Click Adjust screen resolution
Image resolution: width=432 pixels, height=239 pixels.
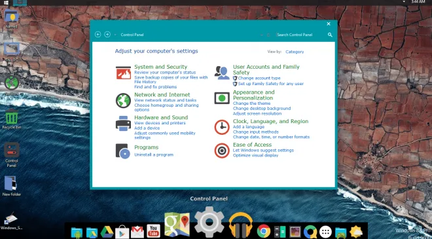257,113
